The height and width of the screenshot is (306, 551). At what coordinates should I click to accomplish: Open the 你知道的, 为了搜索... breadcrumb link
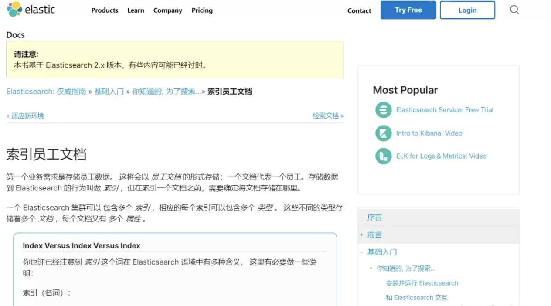point(167,92)
